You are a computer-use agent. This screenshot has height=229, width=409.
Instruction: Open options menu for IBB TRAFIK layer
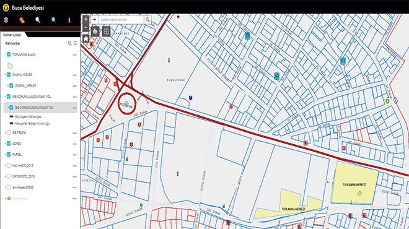click(x=75, y=133)
